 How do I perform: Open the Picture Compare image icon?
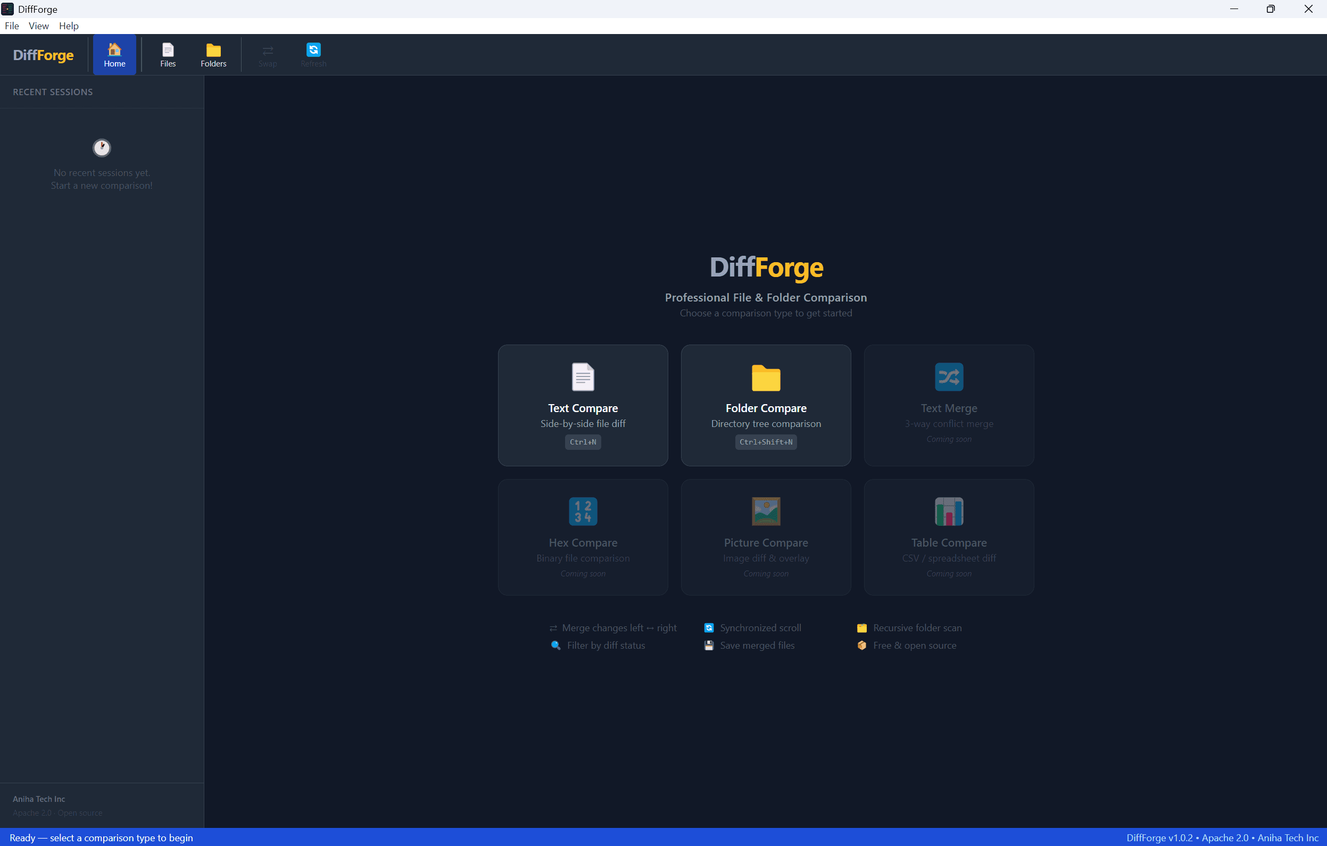pyautogui.click(x=766, y=511)
